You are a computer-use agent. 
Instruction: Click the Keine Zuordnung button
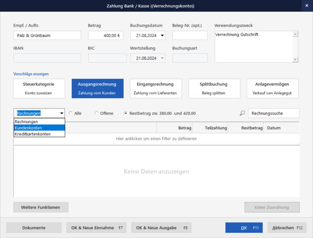coord(272,207)
